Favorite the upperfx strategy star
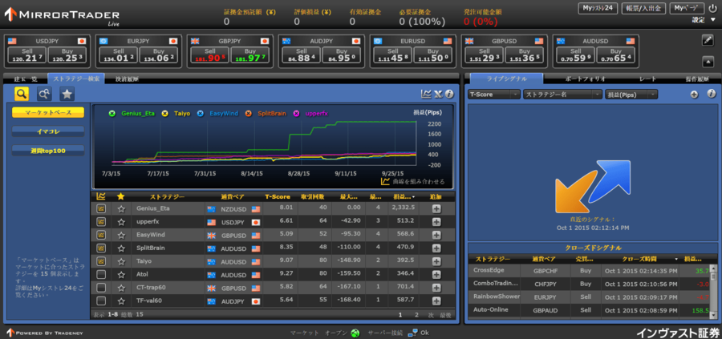This screenshot has height=339, width=722. pos(121,221)
